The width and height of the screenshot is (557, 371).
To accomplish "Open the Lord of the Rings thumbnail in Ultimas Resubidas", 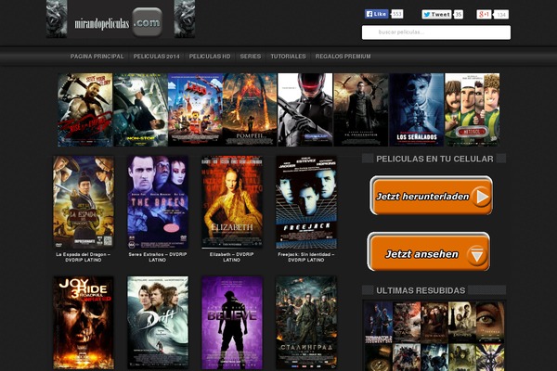I will [461, 322].
